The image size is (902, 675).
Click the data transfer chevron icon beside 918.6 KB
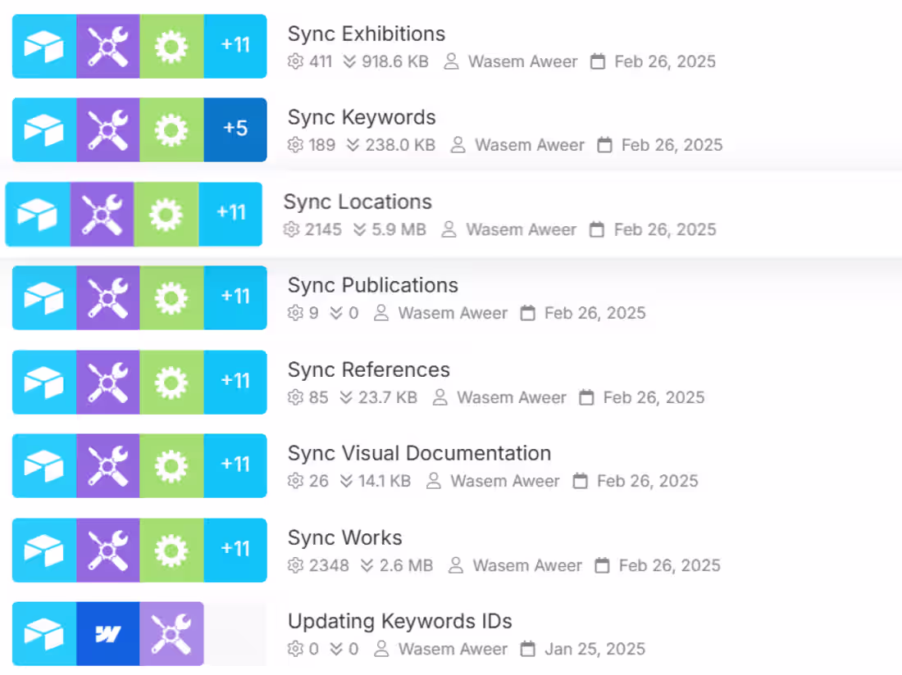pyautogui.click(x=349, y=61)
